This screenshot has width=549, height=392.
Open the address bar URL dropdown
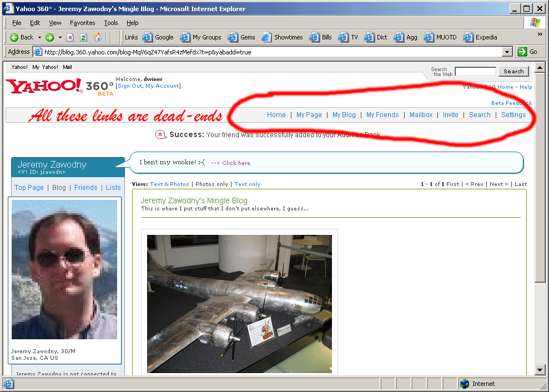click(507, 52)
